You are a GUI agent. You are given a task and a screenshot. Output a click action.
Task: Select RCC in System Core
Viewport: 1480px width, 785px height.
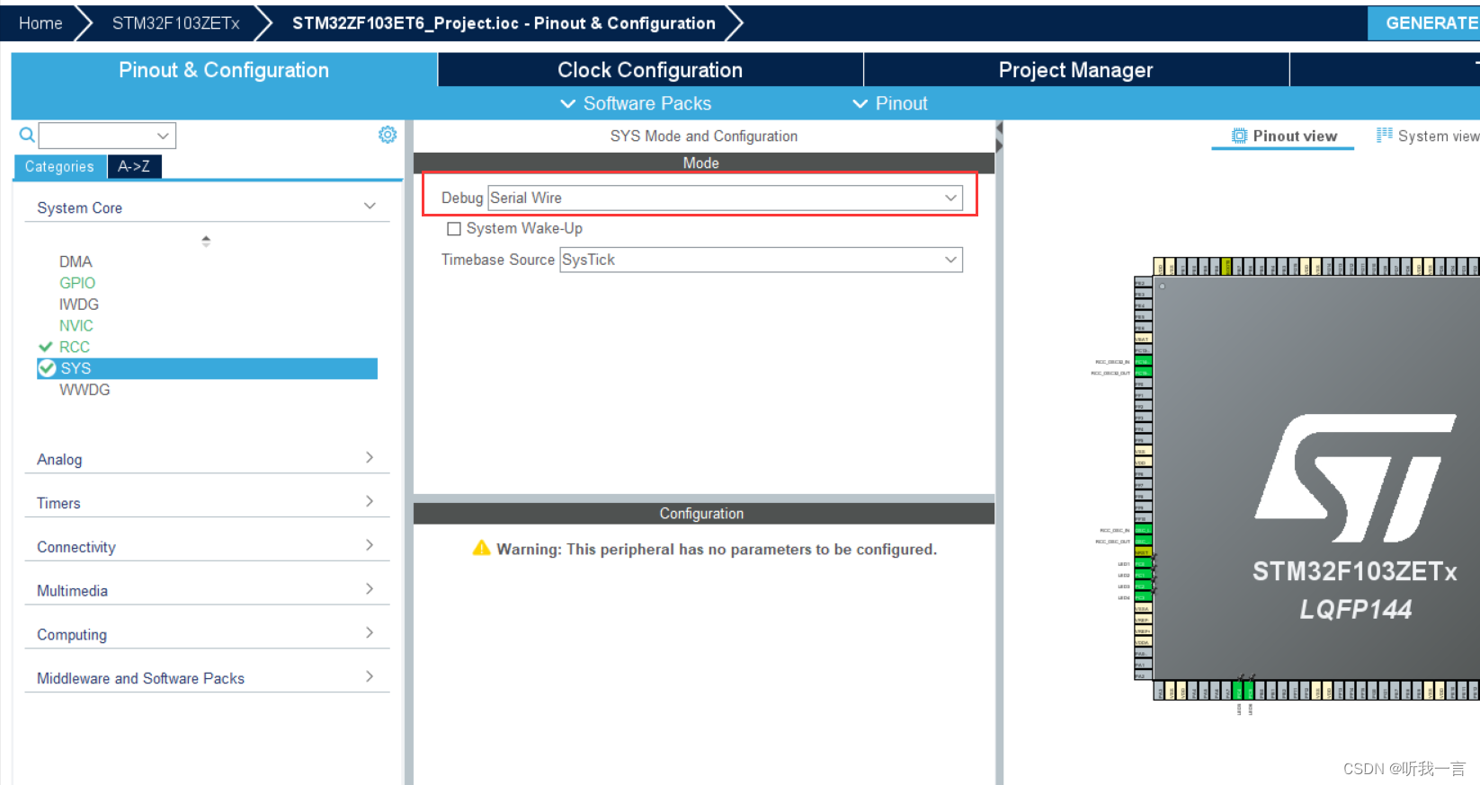(x=75, y=347)
